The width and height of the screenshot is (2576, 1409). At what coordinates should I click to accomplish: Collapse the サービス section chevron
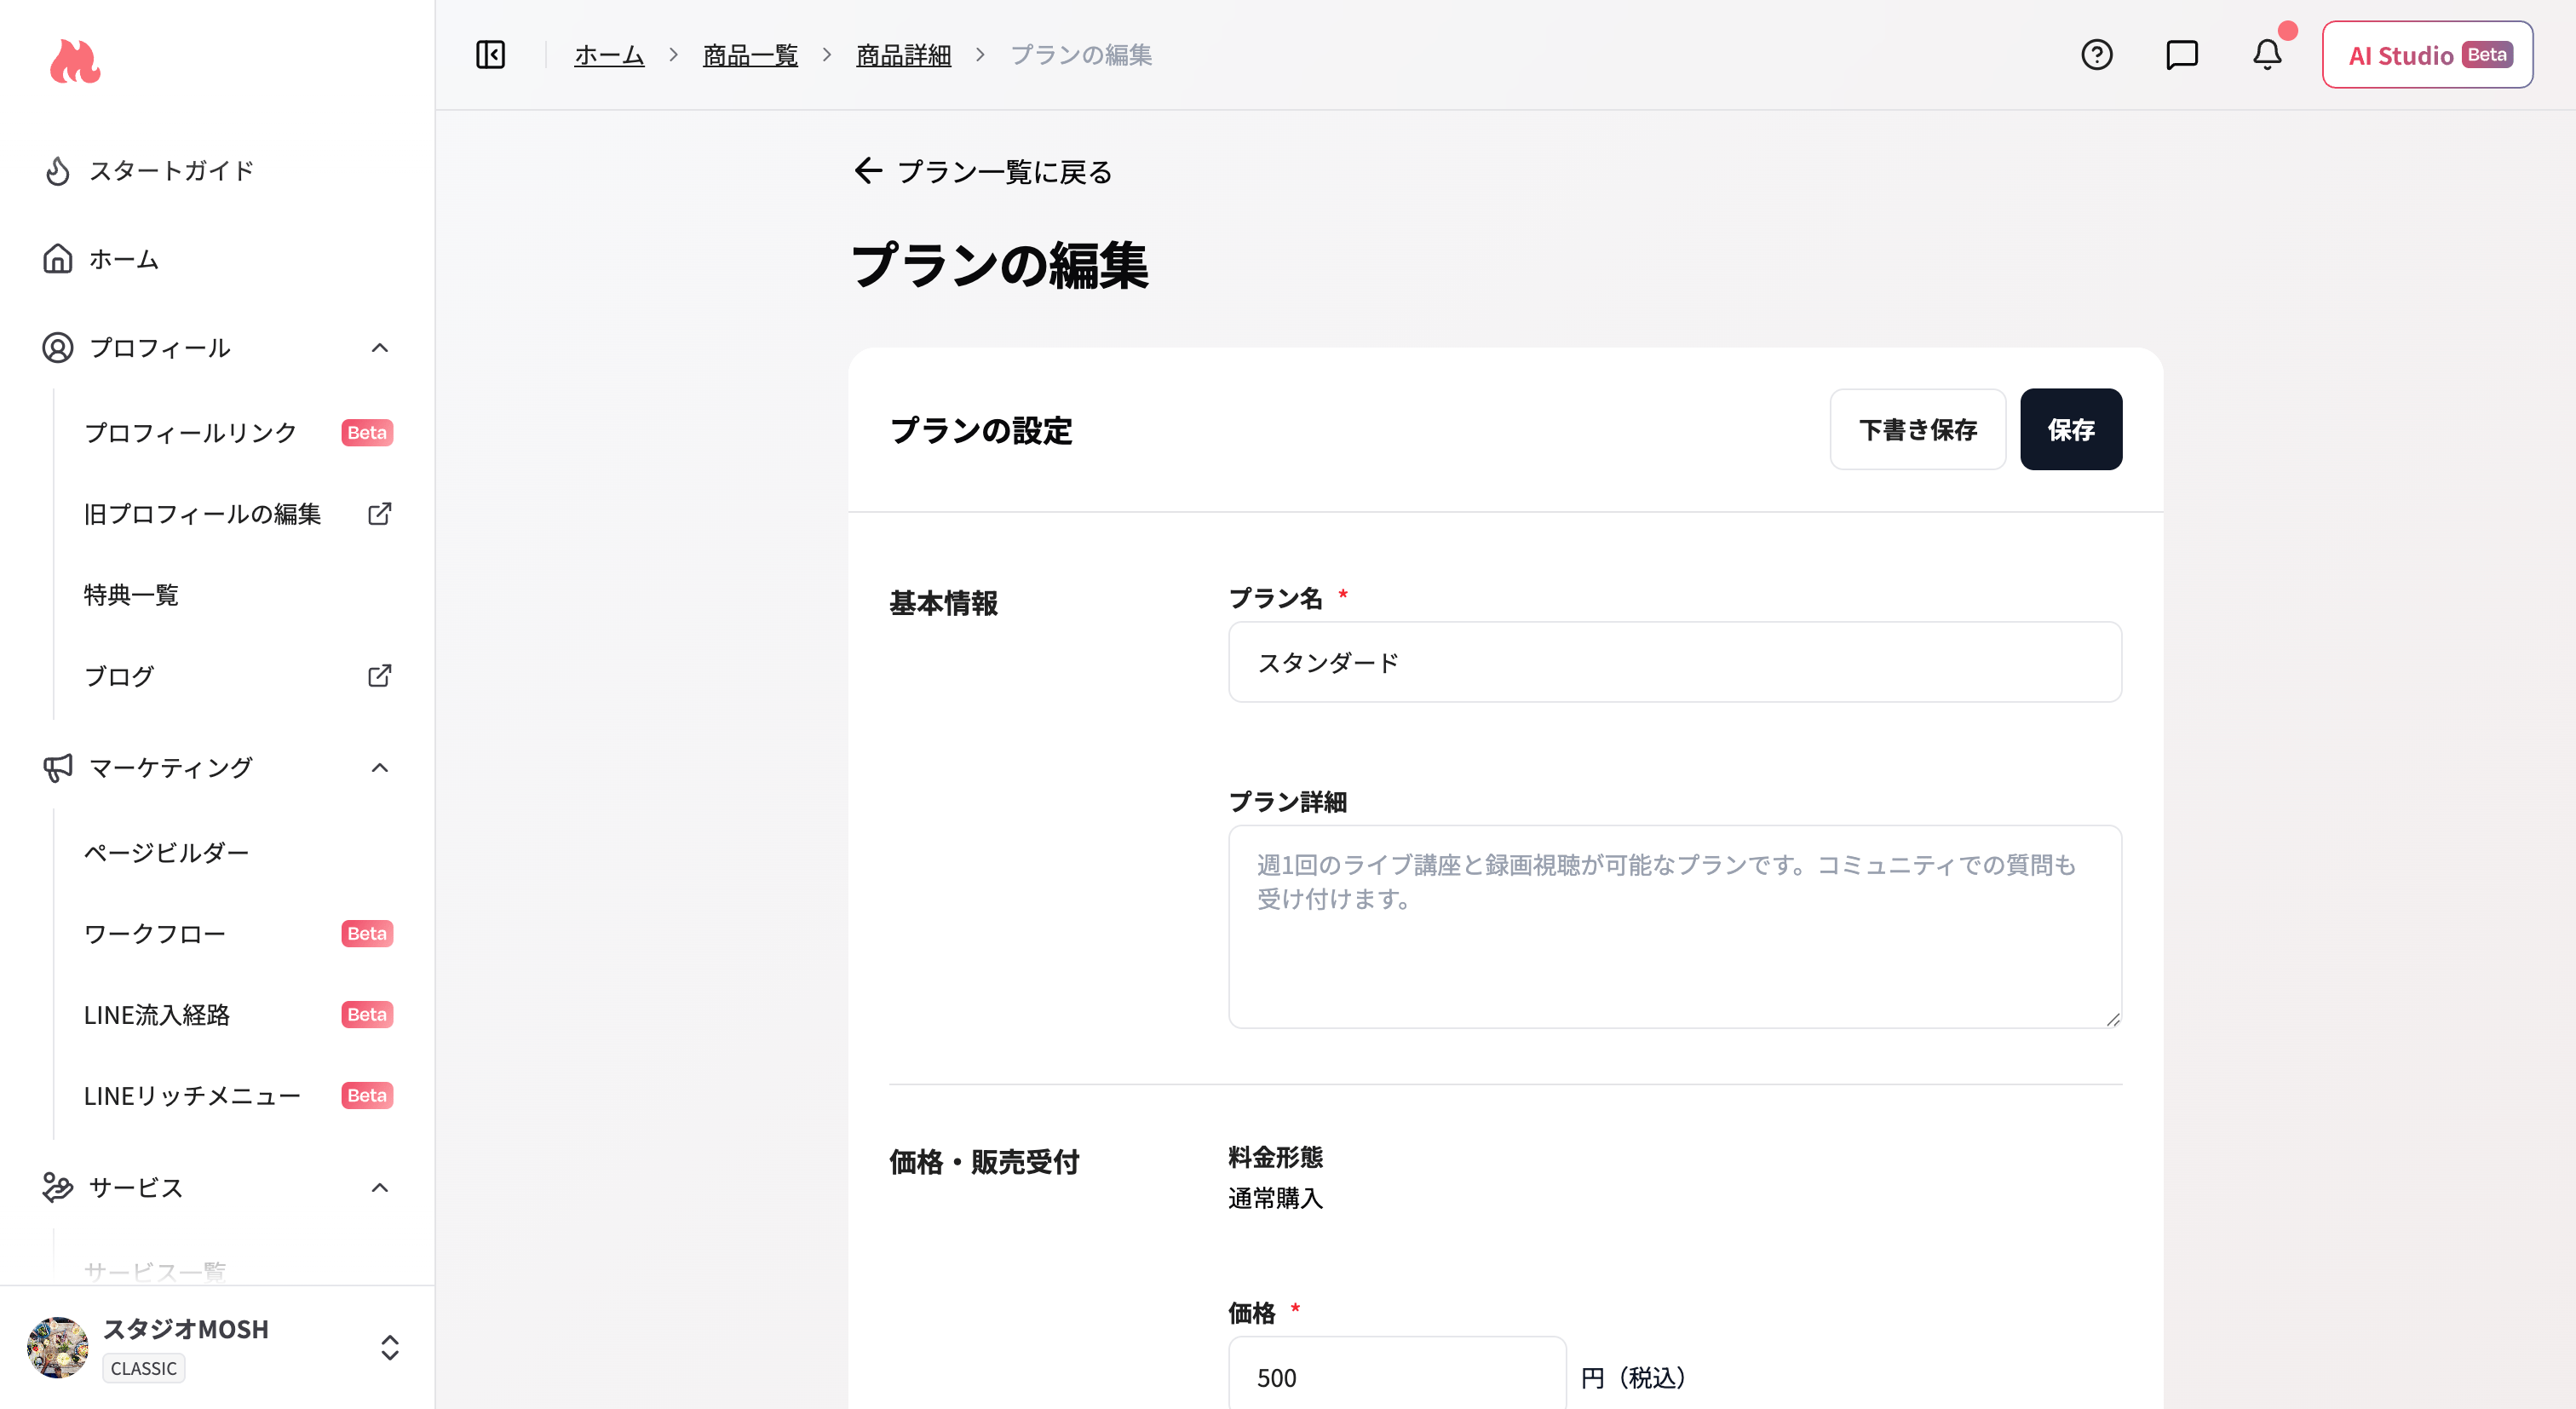tap(379, 1188)
